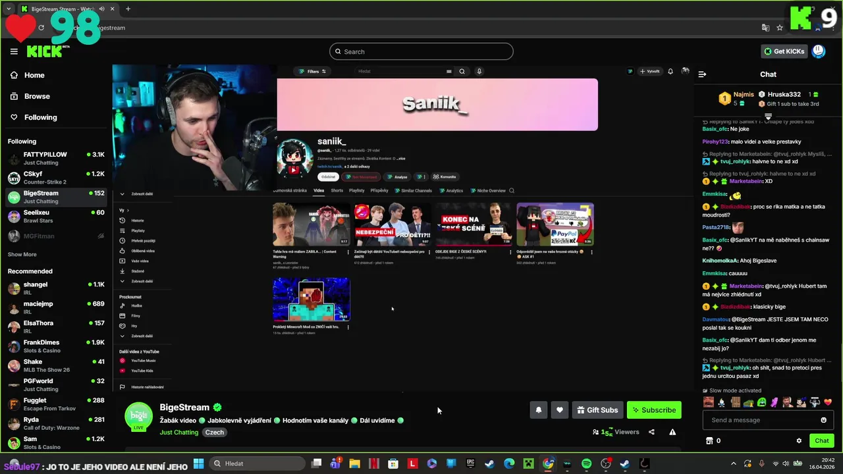Image resolution: width=843 pixels, height=474 pixels.
Task: Click the Odebírat button on the saniik_ channel
Action: point(328,177)
